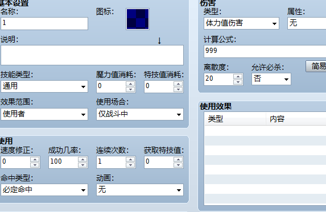Screen dimensions: 326x212
Task: Open the 命中类型 dropdown showing 必定命中
Action: [44, 190]
